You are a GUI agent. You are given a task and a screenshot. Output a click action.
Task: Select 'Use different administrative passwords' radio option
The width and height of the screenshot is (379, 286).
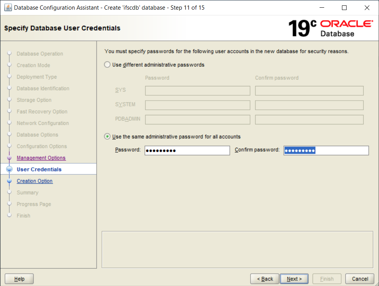(107, 65)
